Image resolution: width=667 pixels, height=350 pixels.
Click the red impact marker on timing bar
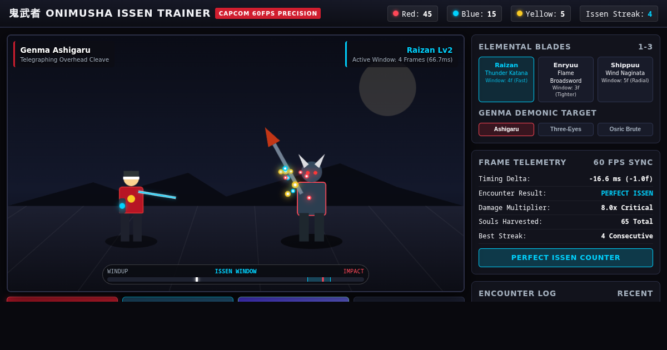coord(323,279)
